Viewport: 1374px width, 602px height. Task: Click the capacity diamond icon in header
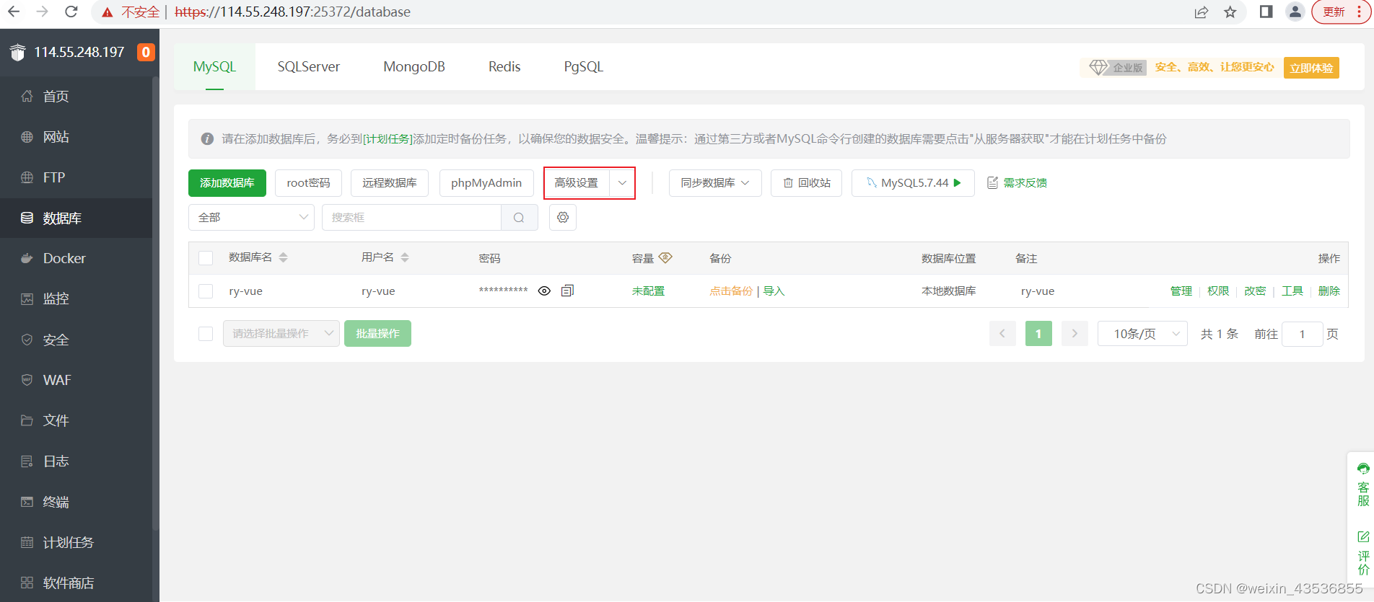[665, 257]
